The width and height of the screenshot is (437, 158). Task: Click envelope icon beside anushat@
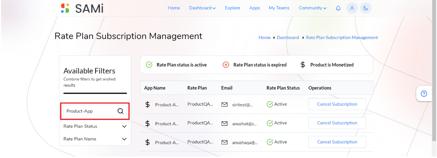click(x=225, y=123)
